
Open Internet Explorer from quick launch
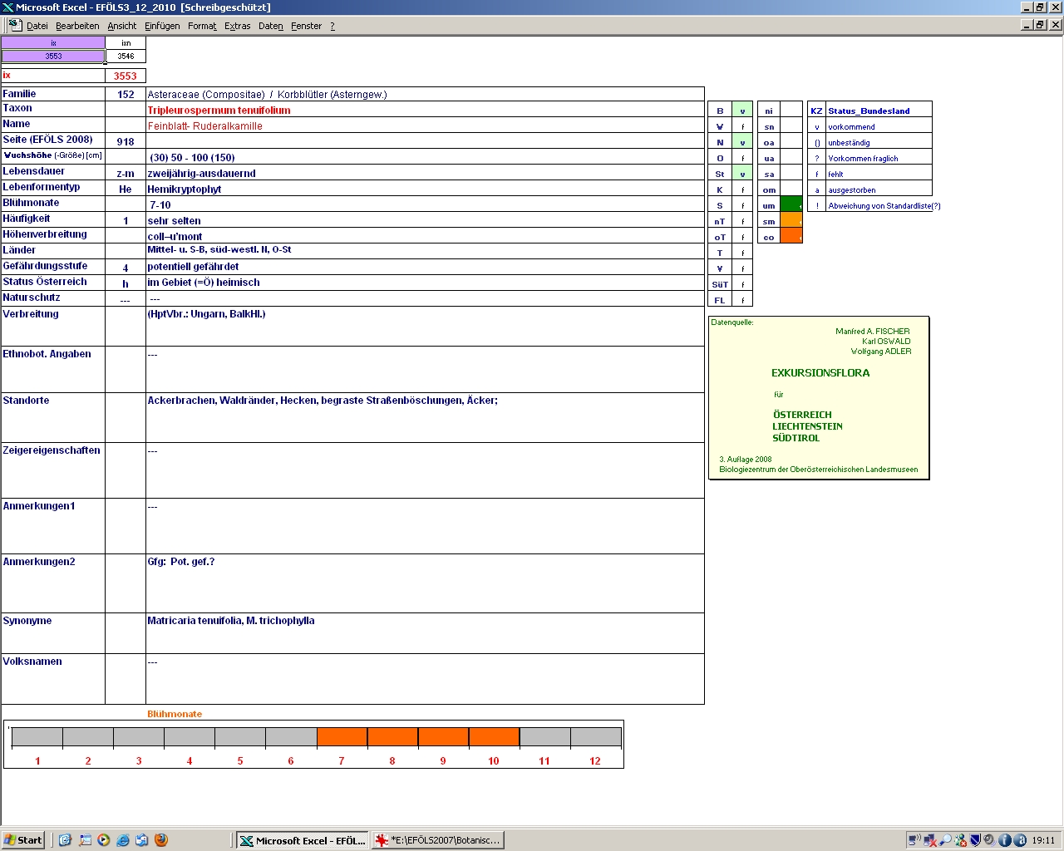coord(123,840)
